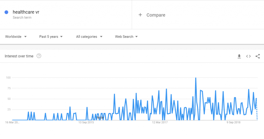This screenshot has width=264, height=139.
Task: Share the interest over time chart
Action: 258,56
